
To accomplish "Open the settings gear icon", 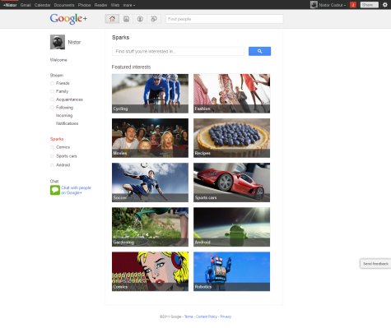I will click(x=385, y=5).
